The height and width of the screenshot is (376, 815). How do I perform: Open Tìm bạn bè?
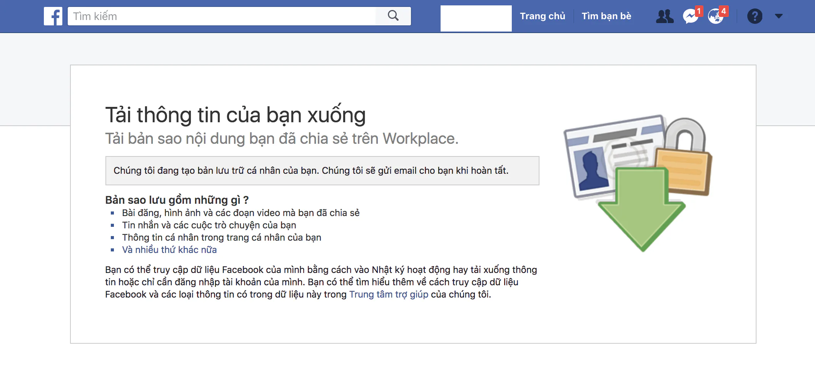606,16
